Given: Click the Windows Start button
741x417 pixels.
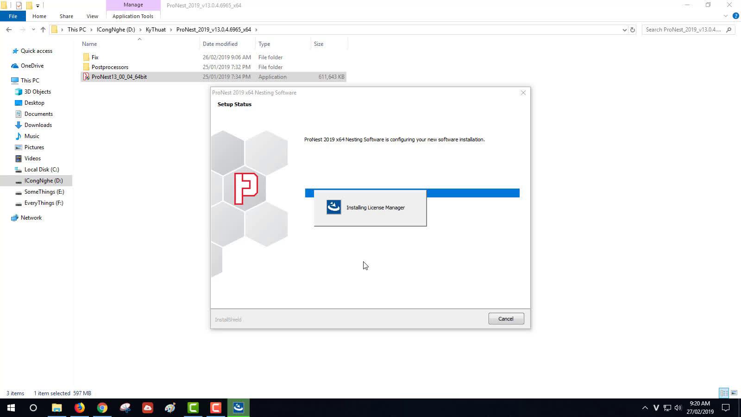Looking at the screenshot, I should (x=10, y=408).
